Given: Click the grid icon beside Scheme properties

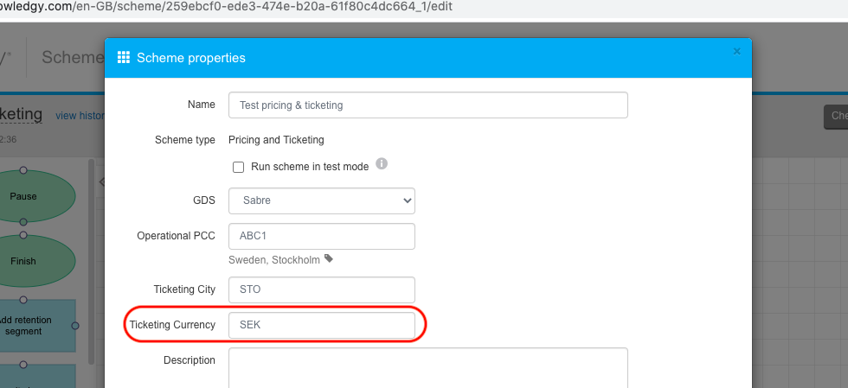Looking at the screenshot, I should click(x=124, y=58).
